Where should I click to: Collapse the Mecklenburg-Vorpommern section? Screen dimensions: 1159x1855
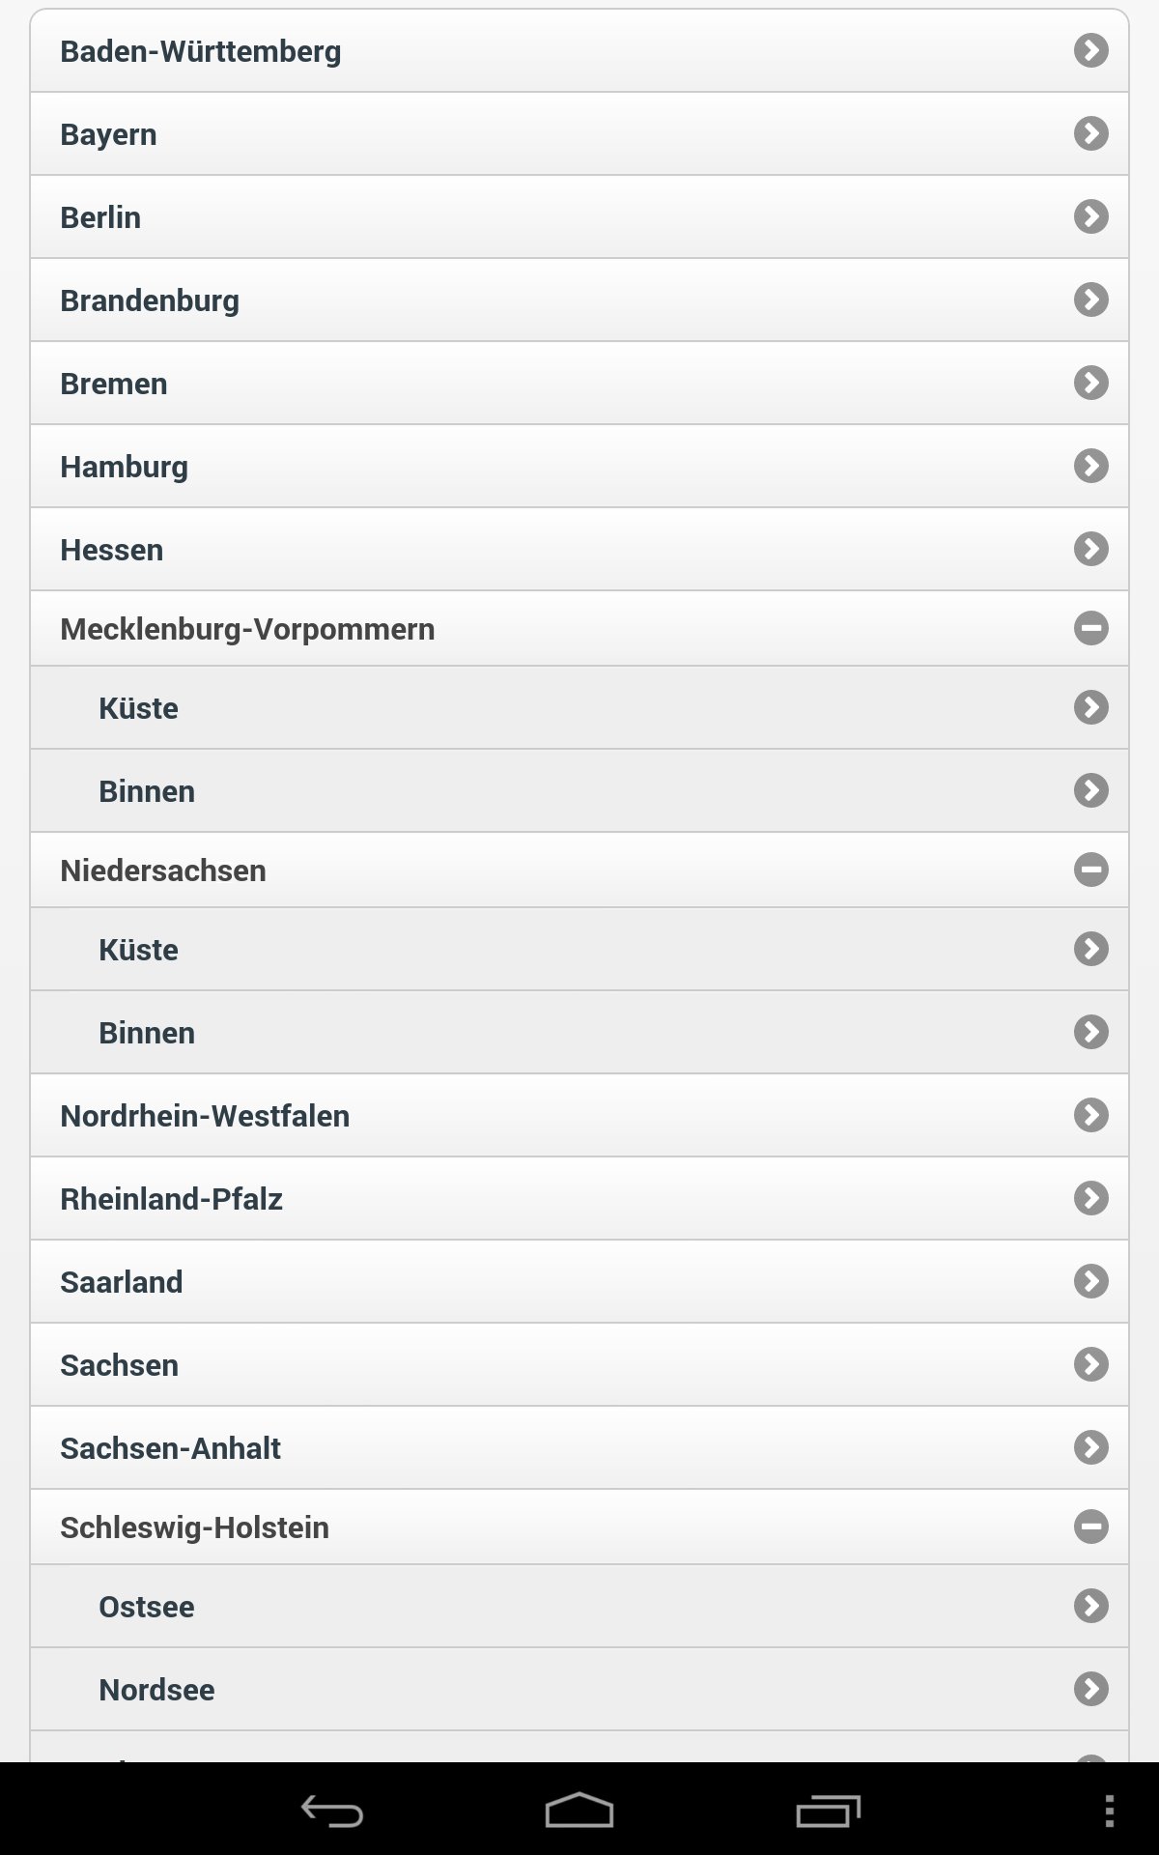click(x=1090, y=628)
